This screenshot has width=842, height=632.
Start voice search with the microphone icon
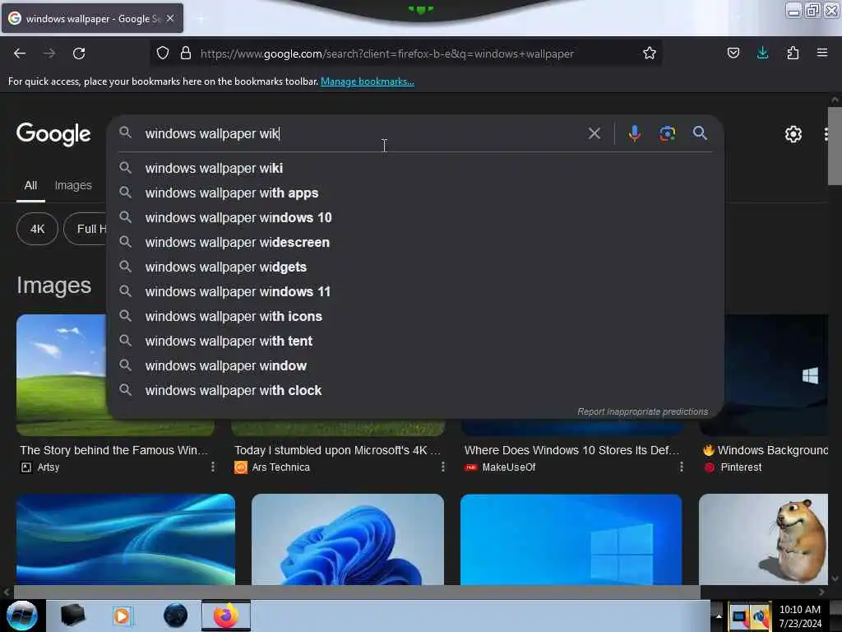tap(634, 133)
